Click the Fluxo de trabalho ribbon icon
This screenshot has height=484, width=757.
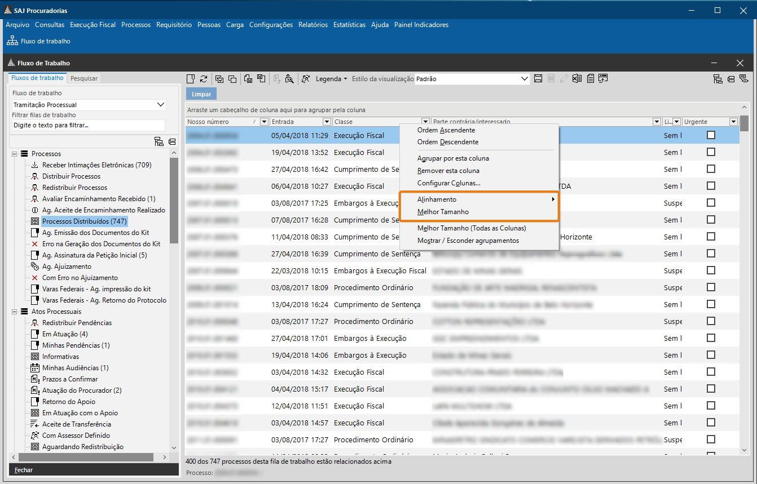point(12,41)
